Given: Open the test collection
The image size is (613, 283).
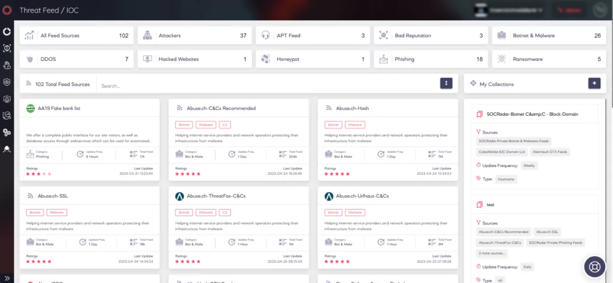Looking at the screenshot, I should point(491,204).
